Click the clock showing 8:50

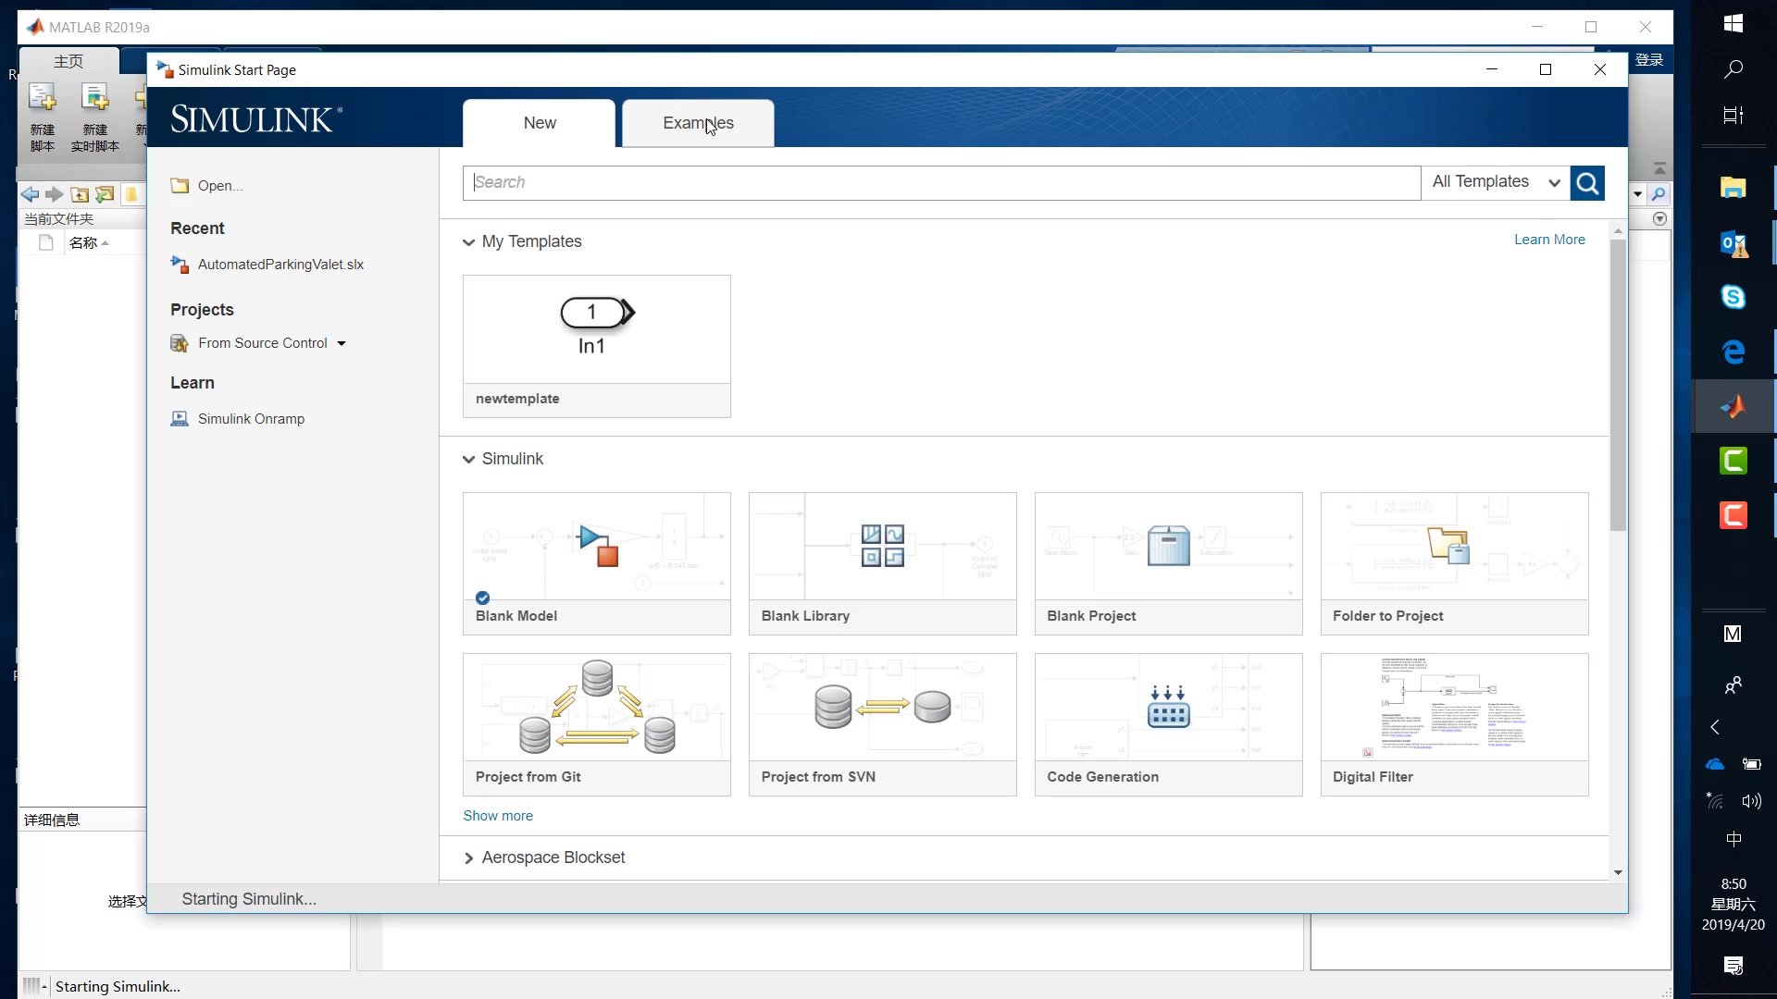pyautogui.click(x=1734, y=884)
